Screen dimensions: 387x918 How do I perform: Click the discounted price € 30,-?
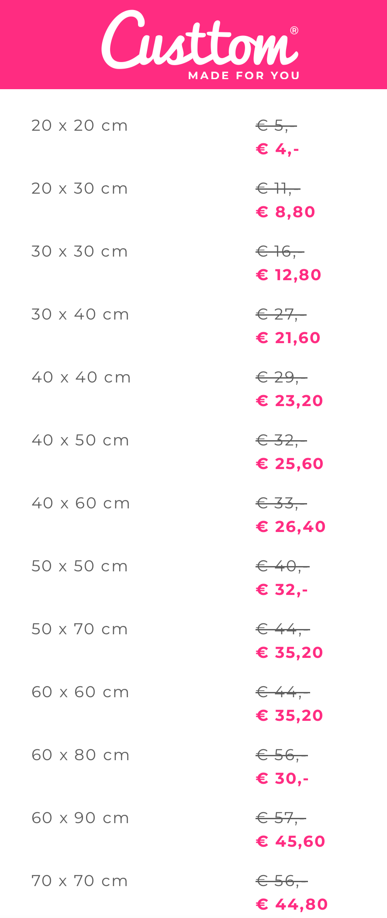point(282,779)
